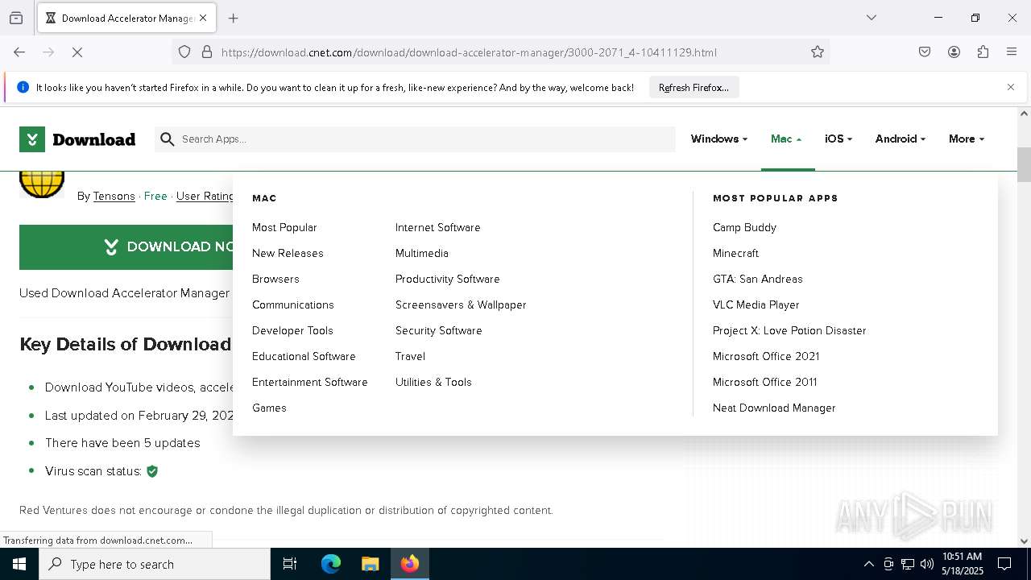Click the Tensons developer link
1031x580 pixels.
click(114, 196)
